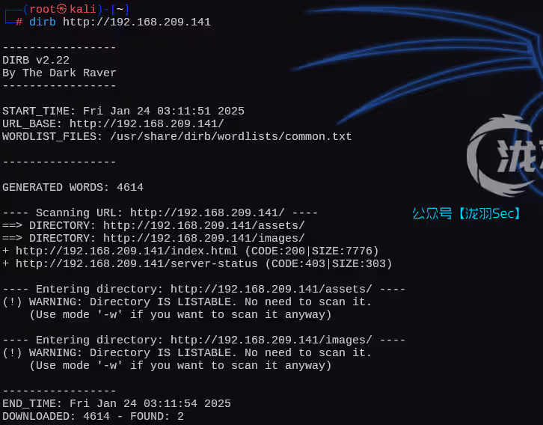Click the DOWNLOADED: 4614 - FOUND: 2 summary
Viewport: 543px width, 425px height.
pos(93,416)
